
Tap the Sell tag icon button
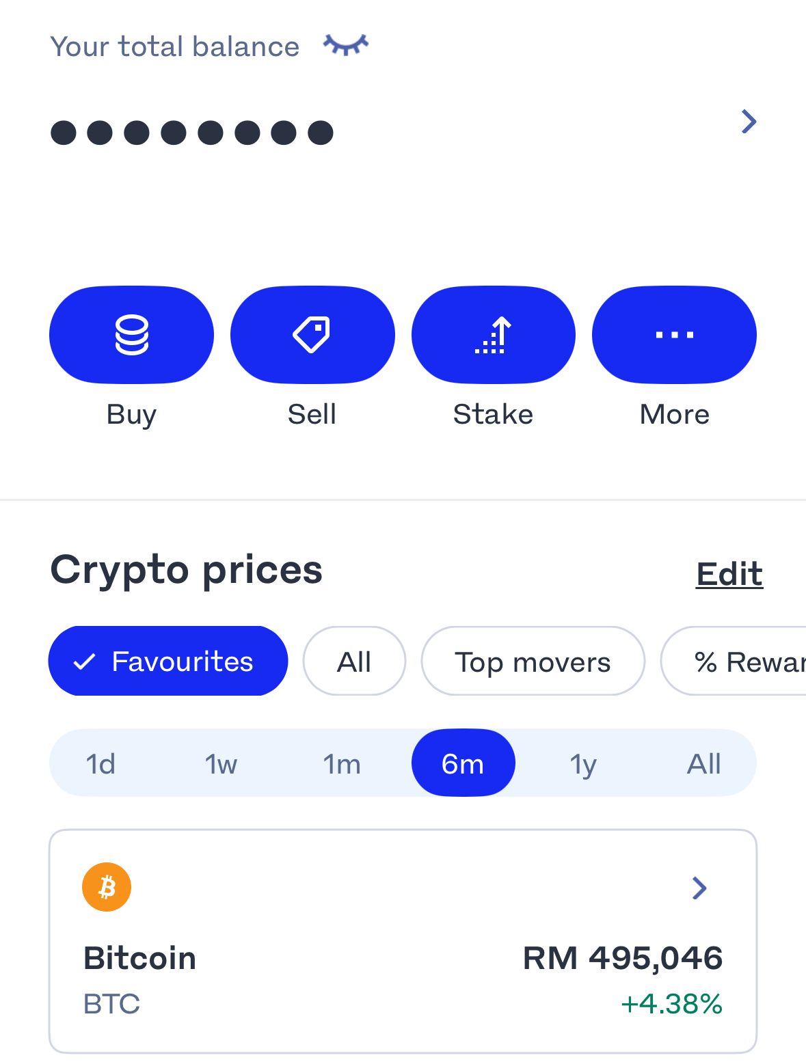[312, 335]
